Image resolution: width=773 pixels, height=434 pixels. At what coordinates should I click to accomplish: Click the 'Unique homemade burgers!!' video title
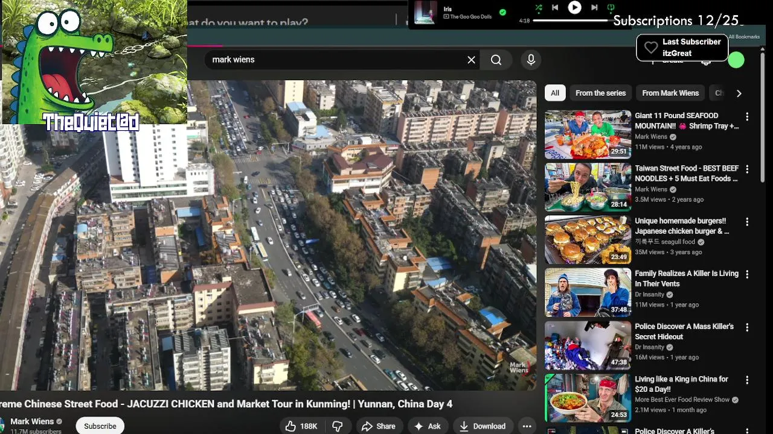point(682,226)
